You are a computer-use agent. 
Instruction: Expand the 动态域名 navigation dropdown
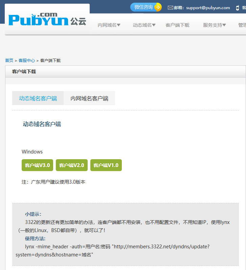(144, 25)
